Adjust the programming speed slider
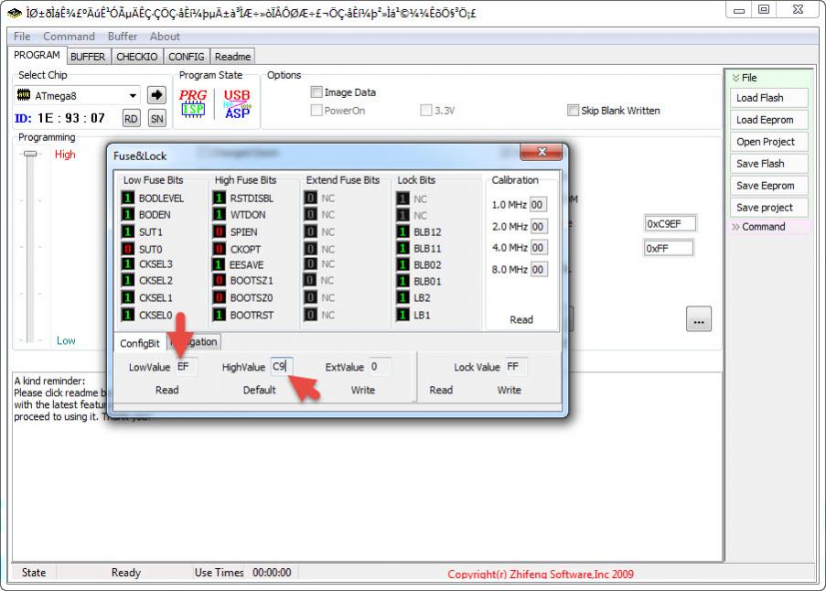 (x=30, y=155)
